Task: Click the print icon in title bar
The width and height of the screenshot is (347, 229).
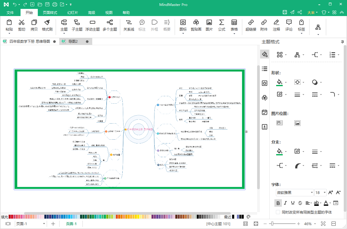Action: point(55,4)
